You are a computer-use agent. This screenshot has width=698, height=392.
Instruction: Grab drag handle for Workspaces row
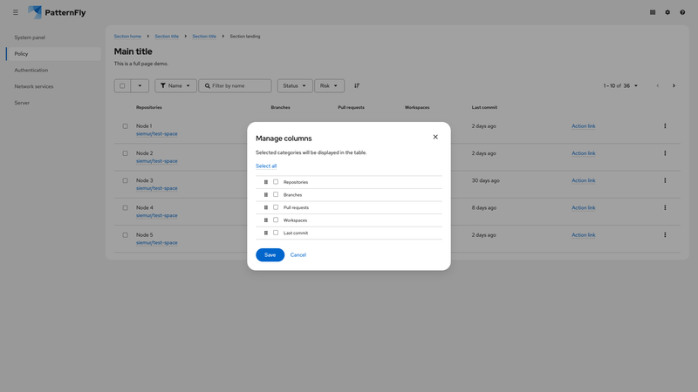(266, 220)
